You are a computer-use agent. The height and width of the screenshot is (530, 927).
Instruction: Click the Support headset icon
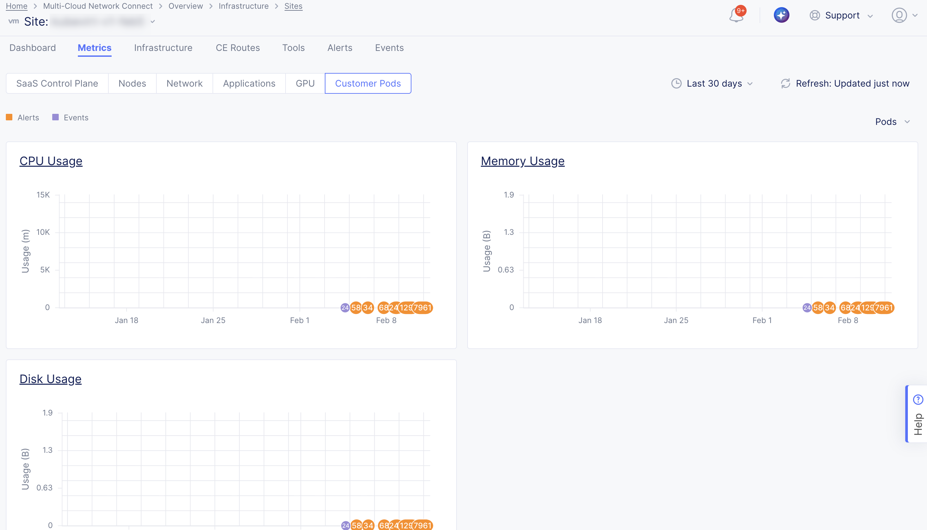pyautogui.click(x=814, y=15)
